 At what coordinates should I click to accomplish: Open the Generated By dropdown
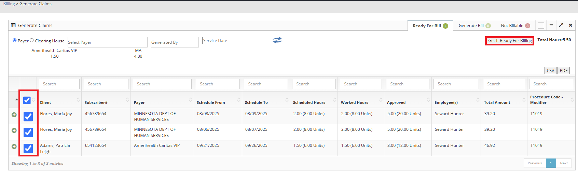[x=175, y=42]
